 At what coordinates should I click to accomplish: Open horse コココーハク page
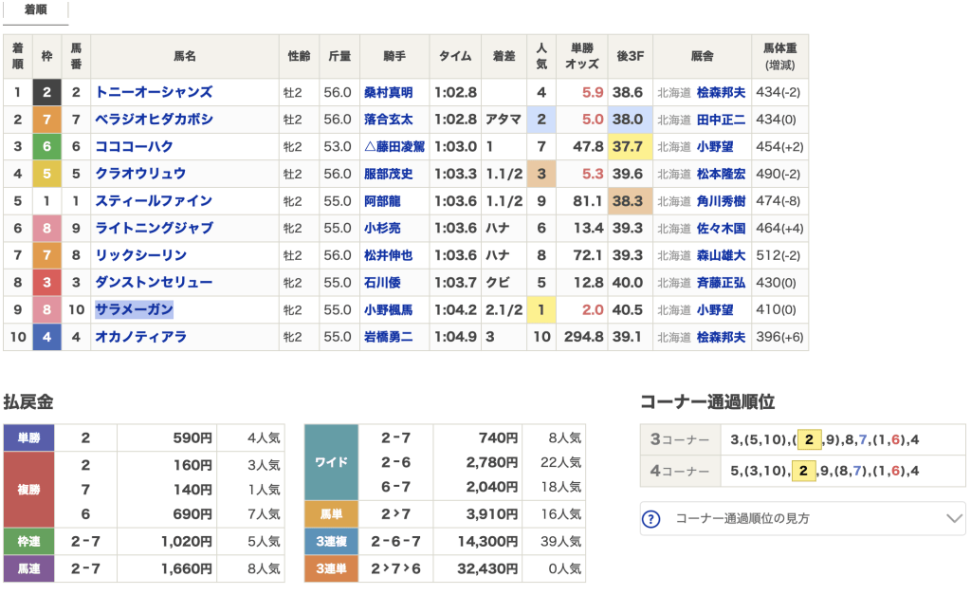[x=134, y=147]
